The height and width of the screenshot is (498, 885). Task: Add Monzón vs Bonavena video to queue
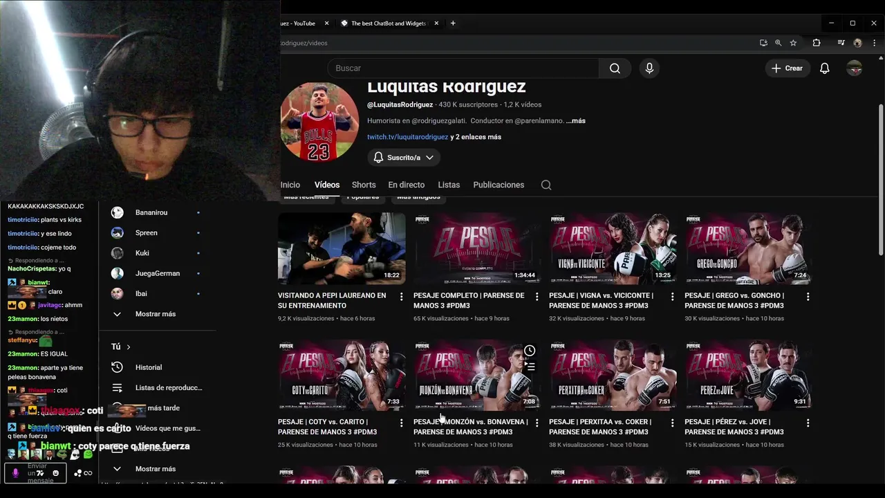pos(530,367)
